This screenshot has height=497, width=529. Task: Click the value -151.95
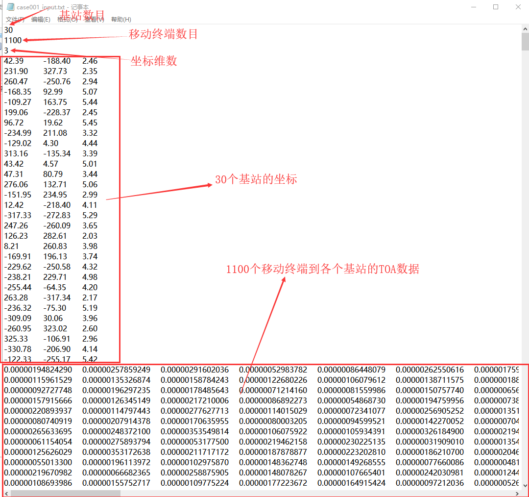coord(18,195)
